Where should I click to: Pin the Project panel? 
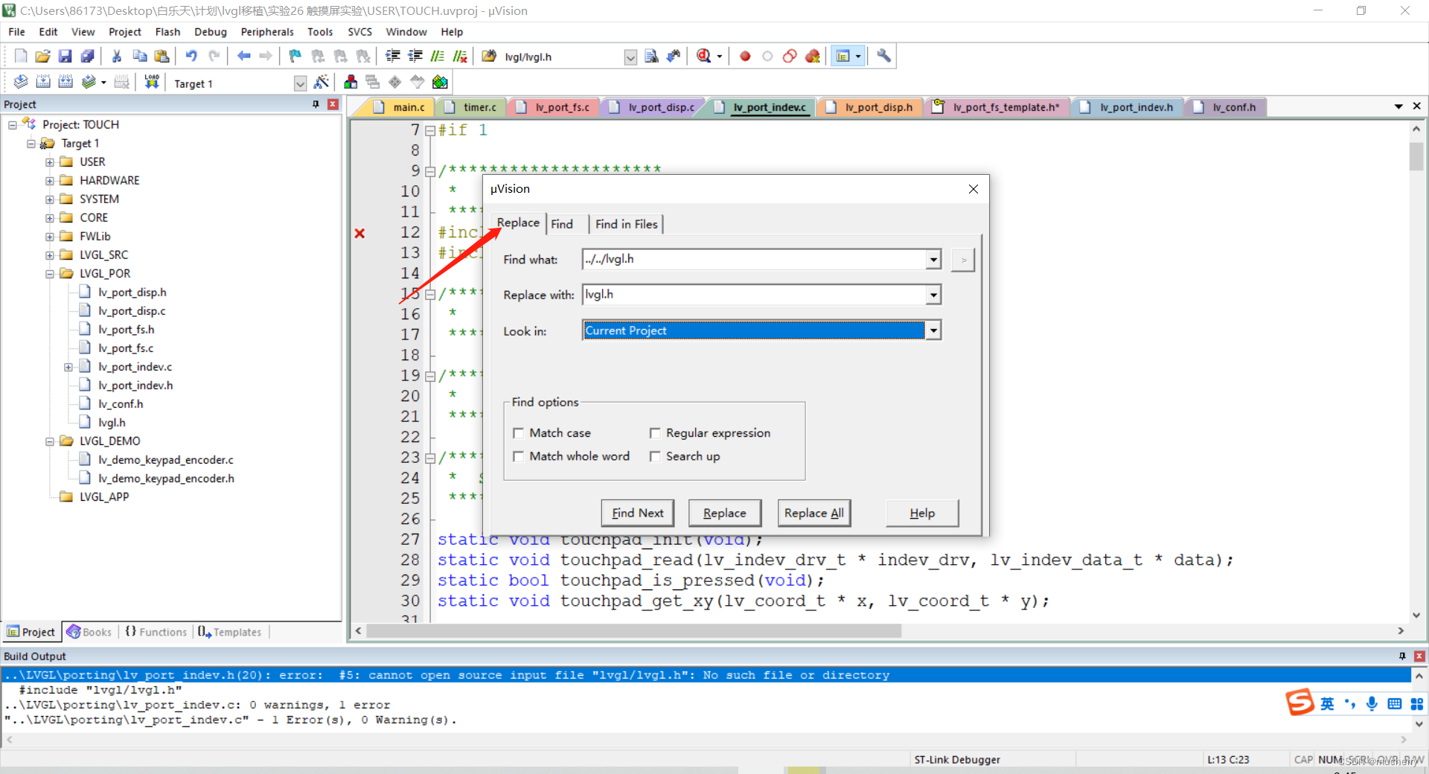(316, 104)
